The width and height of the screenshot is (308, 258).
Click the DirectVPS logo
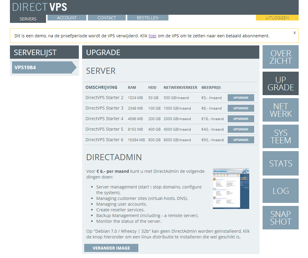pos(39,7)
